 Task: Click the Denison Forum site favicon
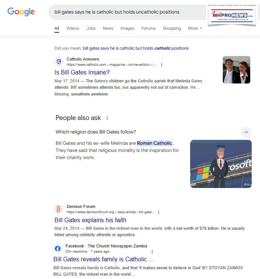point(59,209)
